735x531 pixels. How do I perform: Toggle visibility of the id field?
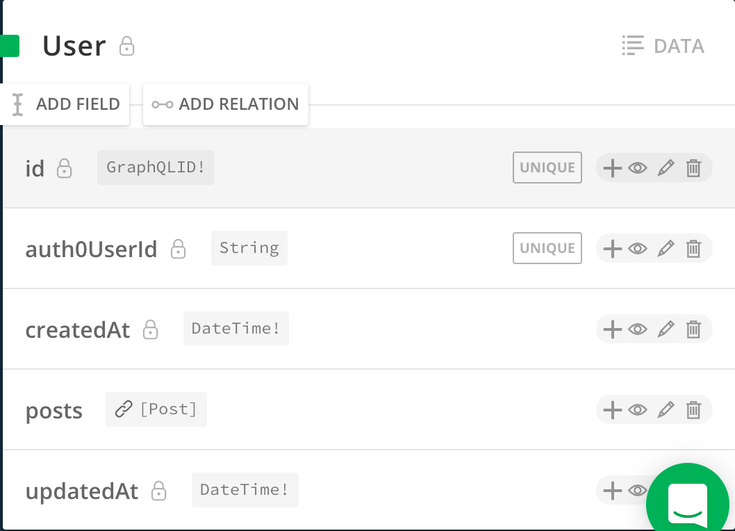[638, 168]
